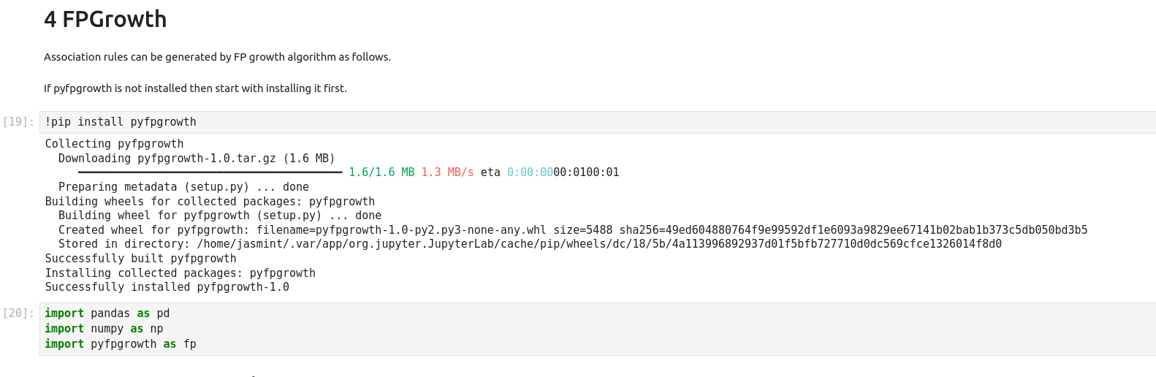The height and width of the screenshot is (377, 1156).
Task: Select the cell prompt labeled [19]
Action: point(18,122)
